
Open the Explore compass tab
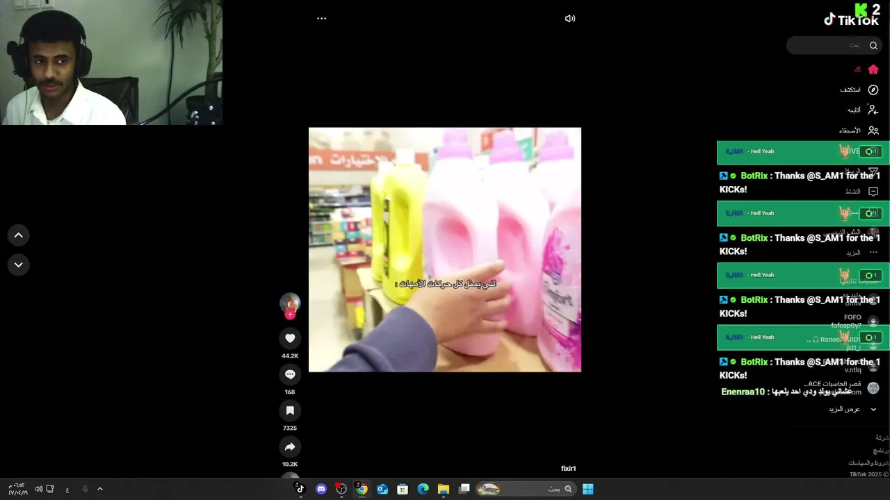[x=859, y=90]
